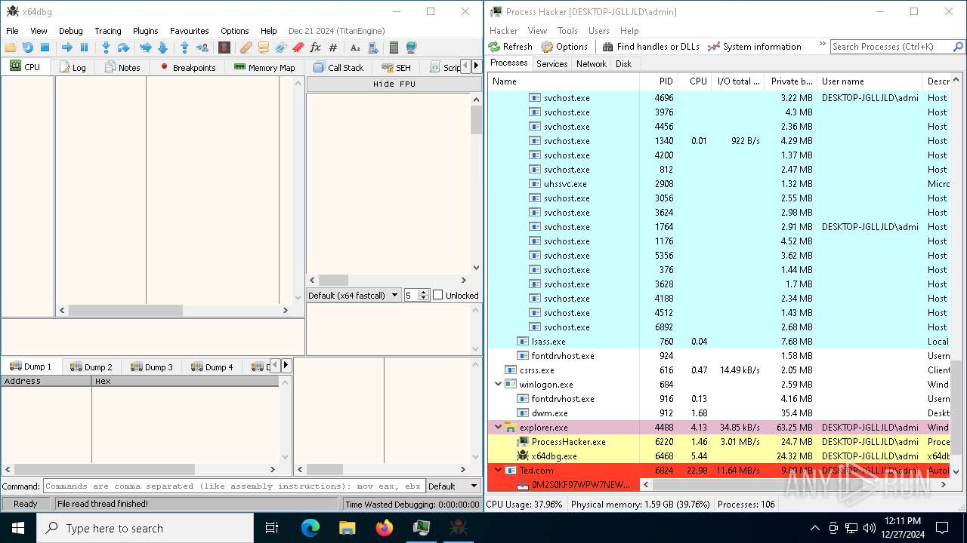The height and width of the screenshot is (543, 967).
Task: Switch to the Dump 2 tab
Action: point(91,367)
